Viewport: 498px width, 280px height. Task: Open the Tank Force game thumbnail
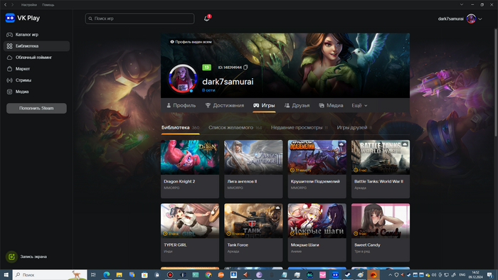point(253,221)
